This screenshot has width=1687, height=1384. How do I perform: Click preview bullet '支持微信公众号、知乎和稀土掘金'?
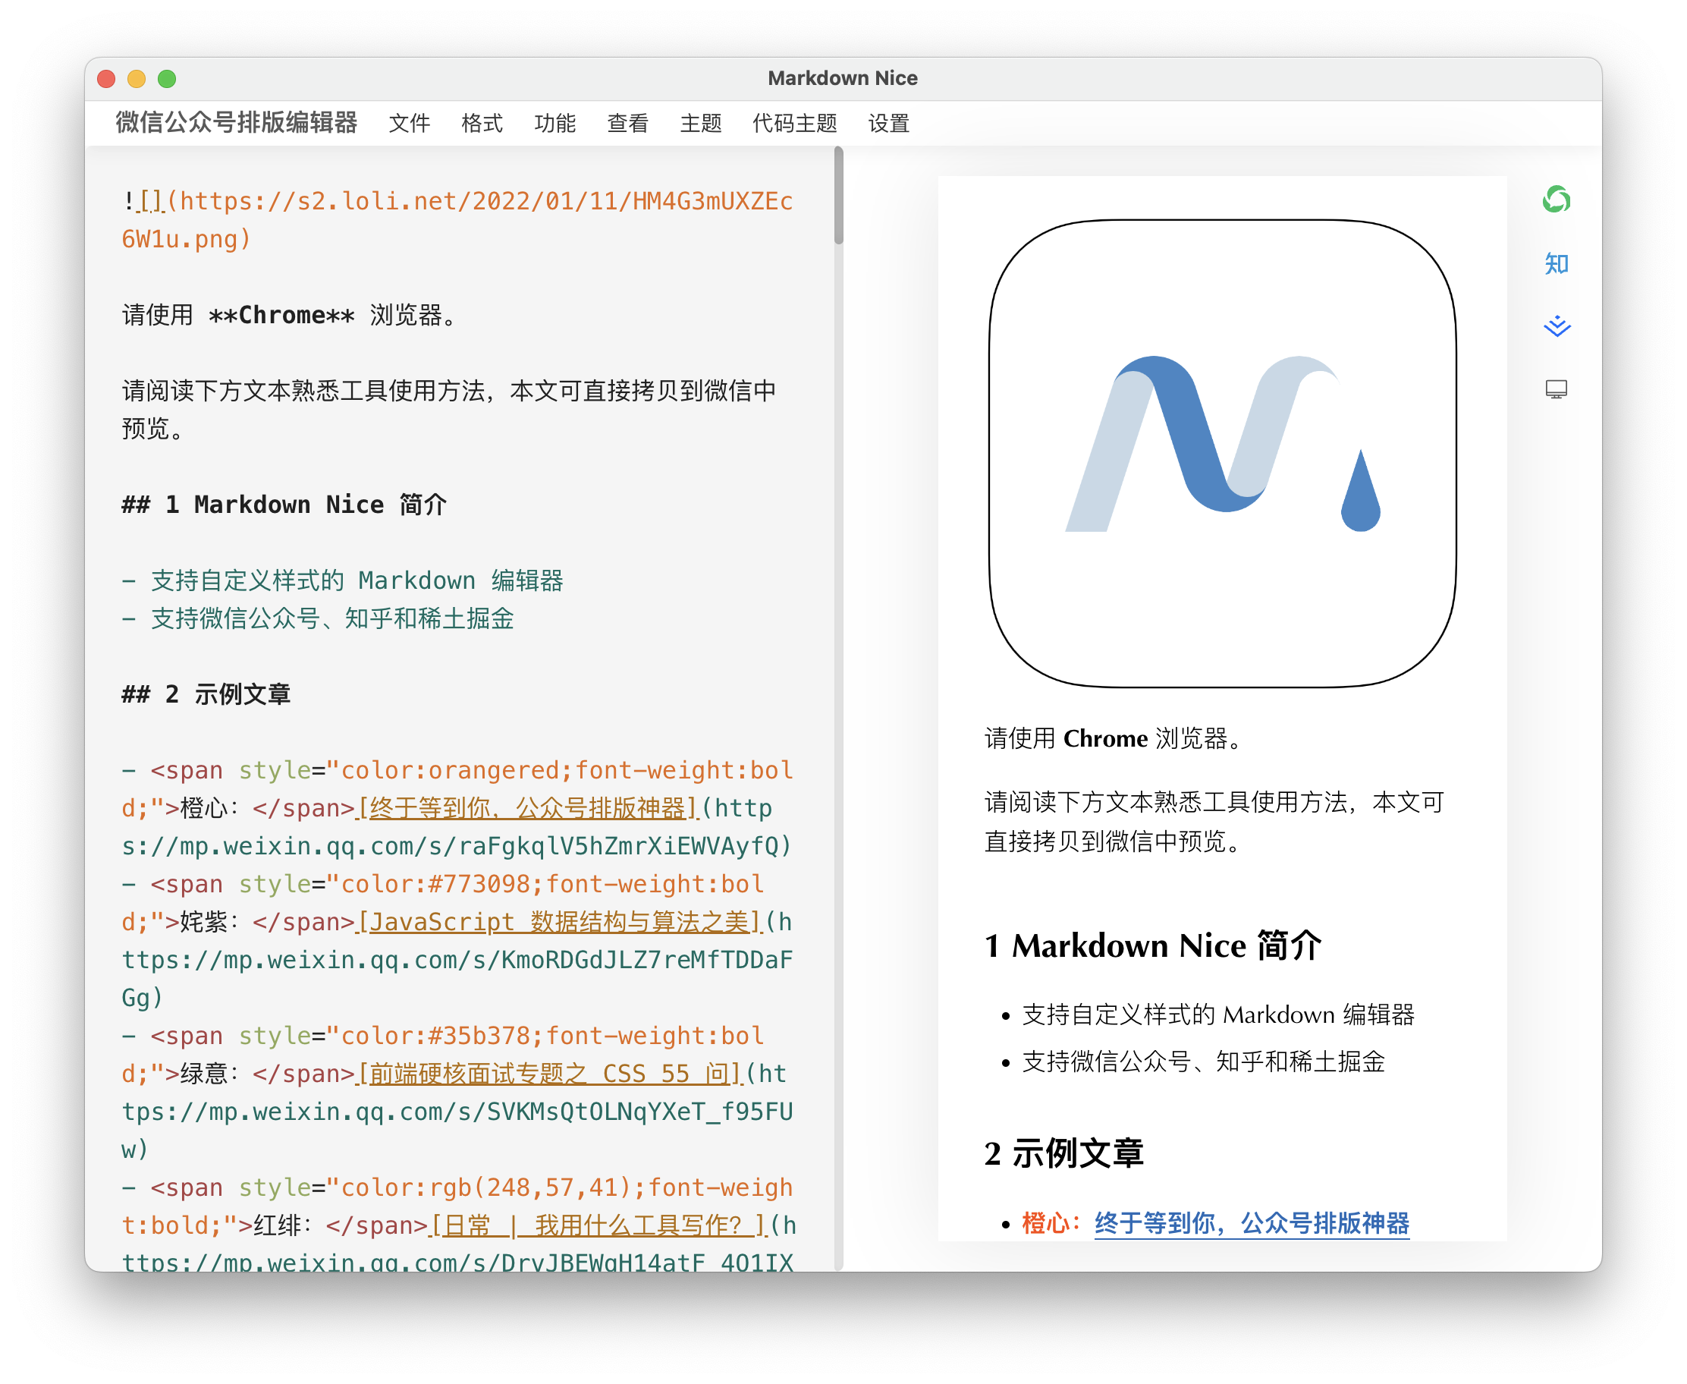1203,1062
